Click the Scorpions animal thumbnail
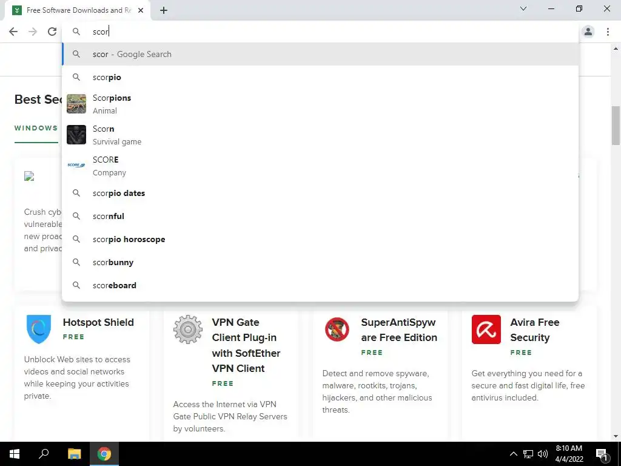The image size is (621, 466). coord(76,104)
